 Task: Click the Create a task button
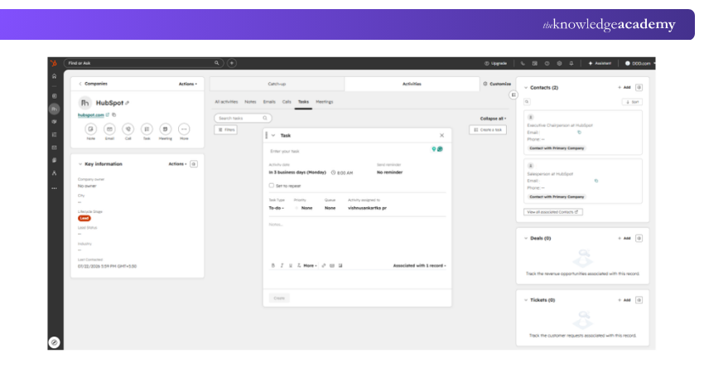tap(488, 130)
